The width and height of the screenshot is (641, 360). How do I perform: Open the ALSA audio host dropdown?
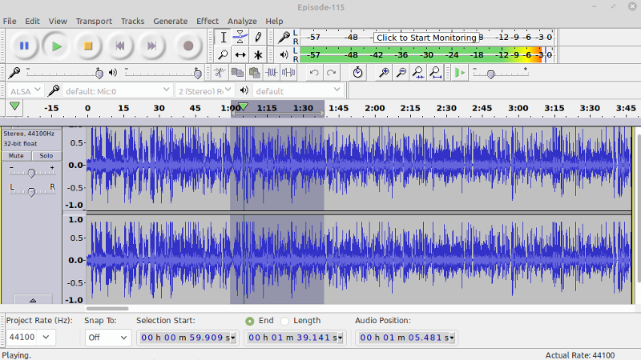tap(24, 90)
